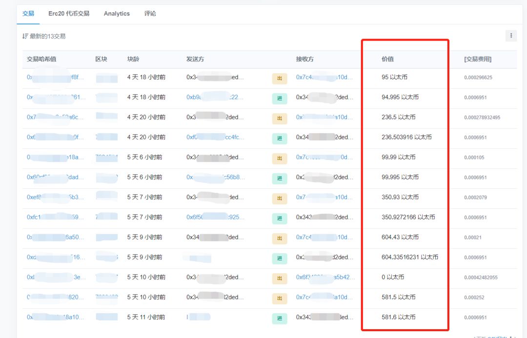
Task: Click the 进 badge in the 581.6 以太币 row
Action: [280, 318]
